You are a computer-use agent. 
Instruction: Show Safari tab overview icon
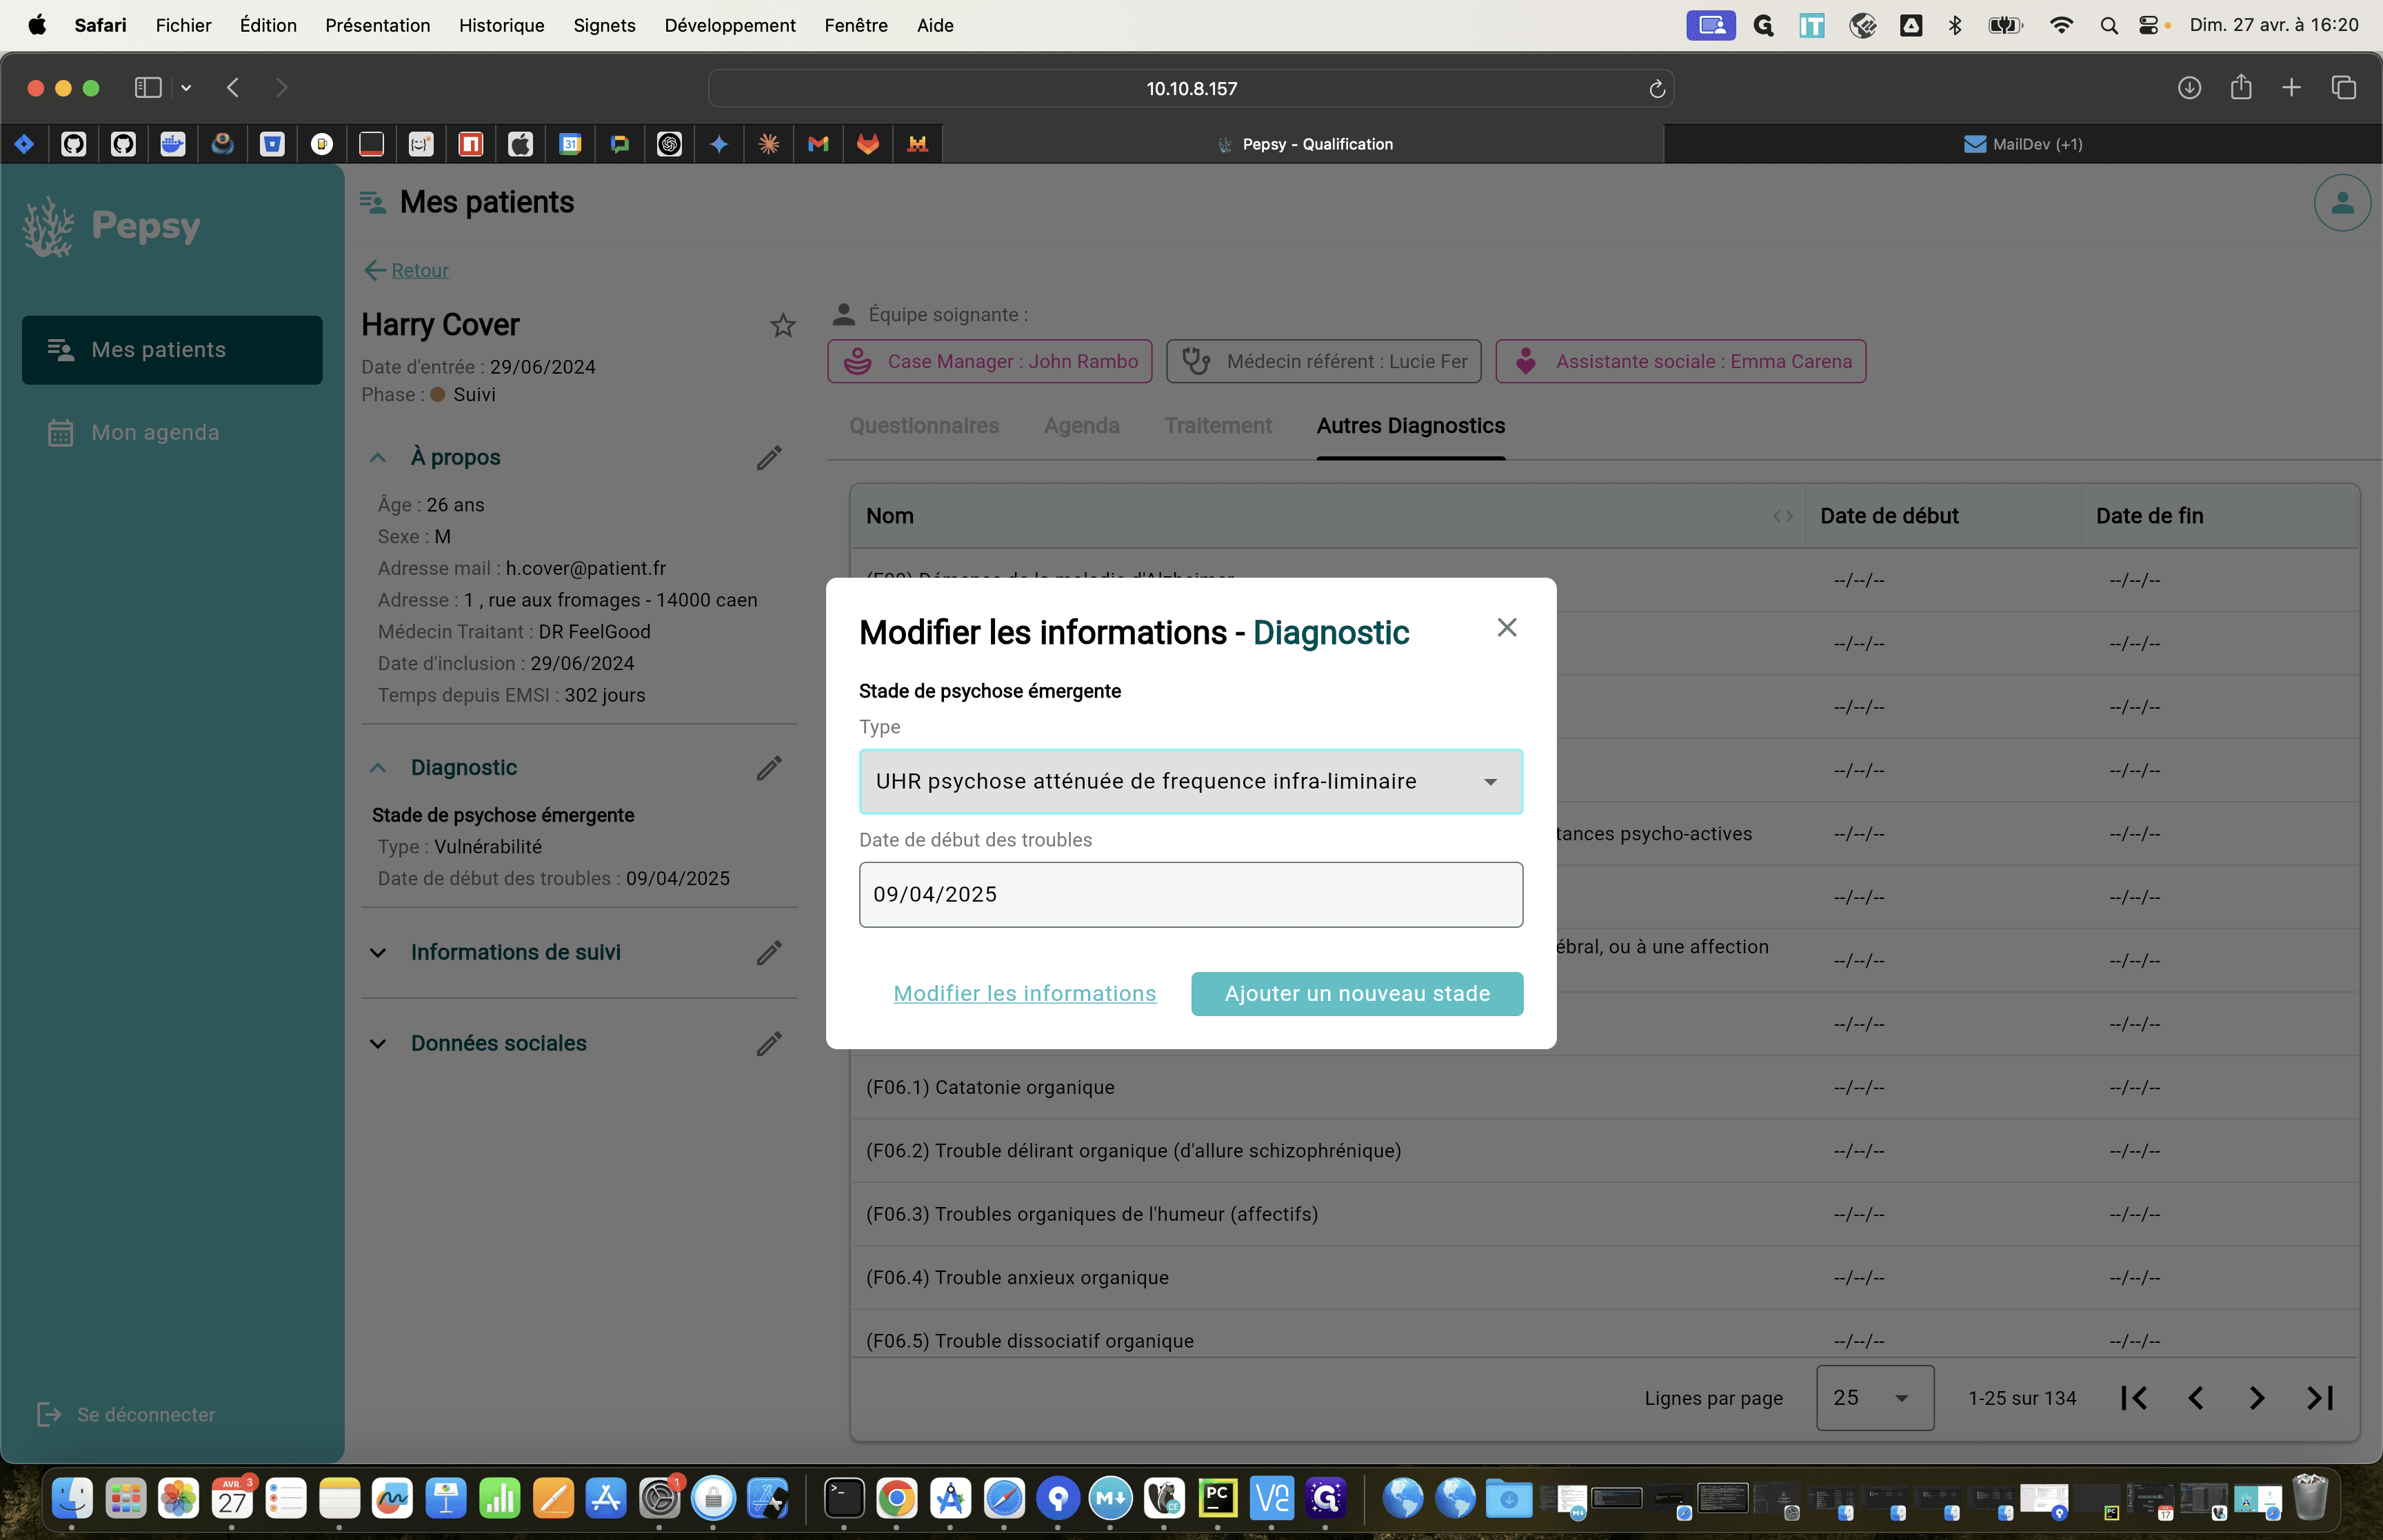click(2343, 88)
